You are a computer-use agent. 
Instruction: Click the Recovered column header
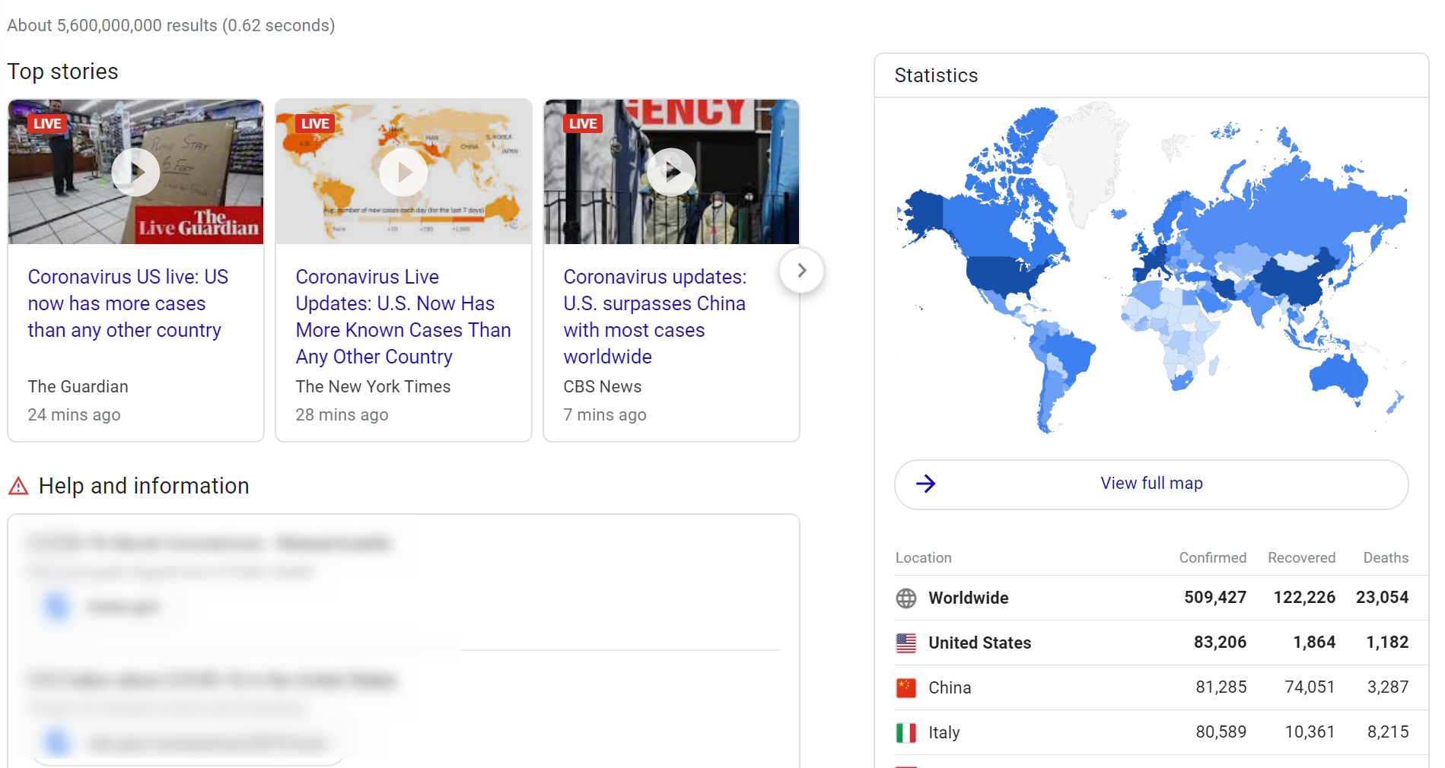[x=1301, y=558]
